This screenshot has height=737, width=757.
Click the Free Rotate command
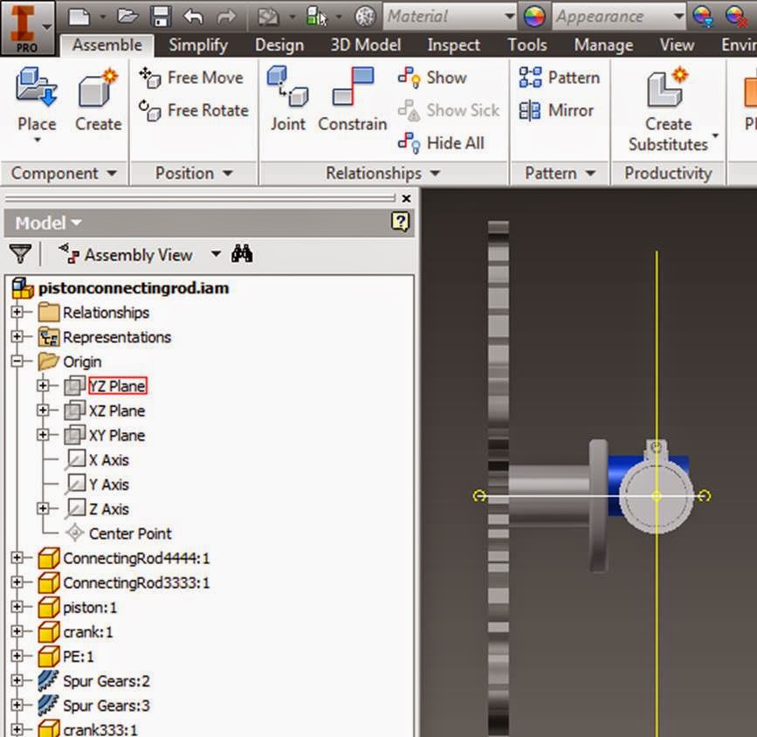click(193, 111)
